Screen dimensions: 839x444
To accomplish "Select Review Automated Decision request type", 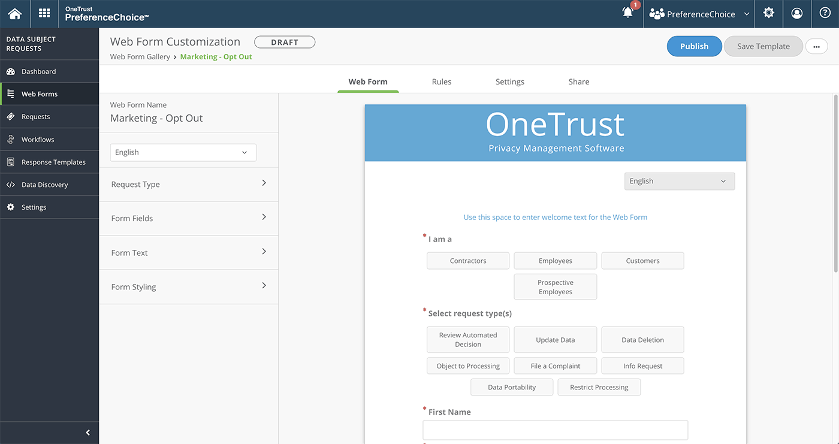I will pos(468,340).
